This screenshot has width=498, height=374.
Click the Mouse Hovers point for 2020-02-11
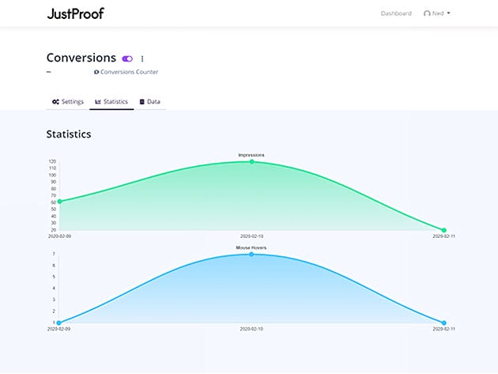pyautogui.click(x=443, y=323)
